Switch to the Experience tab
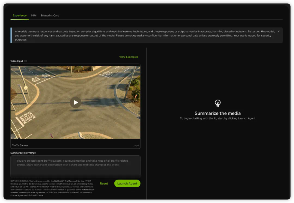This screenshot has height=203, width=294. click(x=20, y=16)
